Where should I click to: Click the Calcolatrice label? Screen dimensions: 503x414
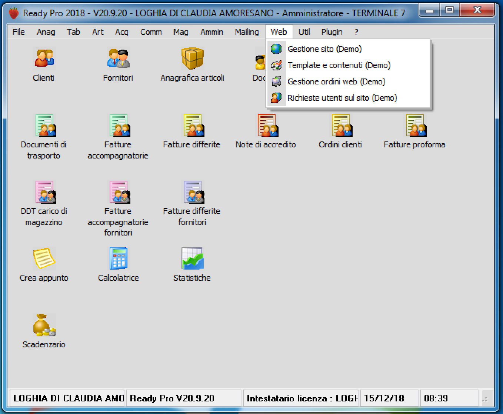pyautogui.click(x=118, y=278)
